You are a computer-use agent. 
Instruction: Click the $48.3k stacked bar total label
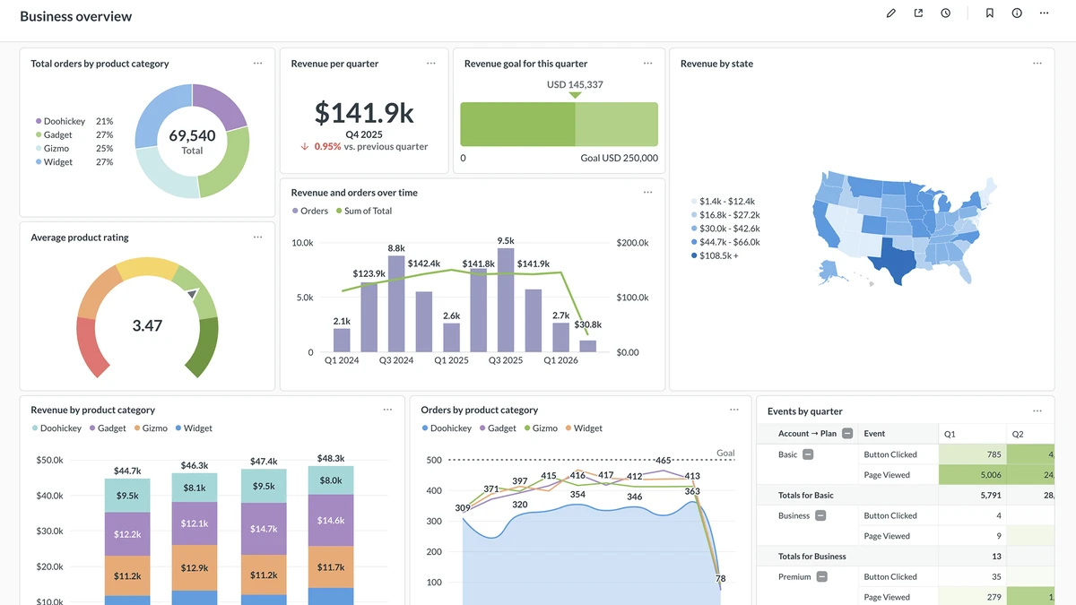pyautogui.click(x=331, y=458)
